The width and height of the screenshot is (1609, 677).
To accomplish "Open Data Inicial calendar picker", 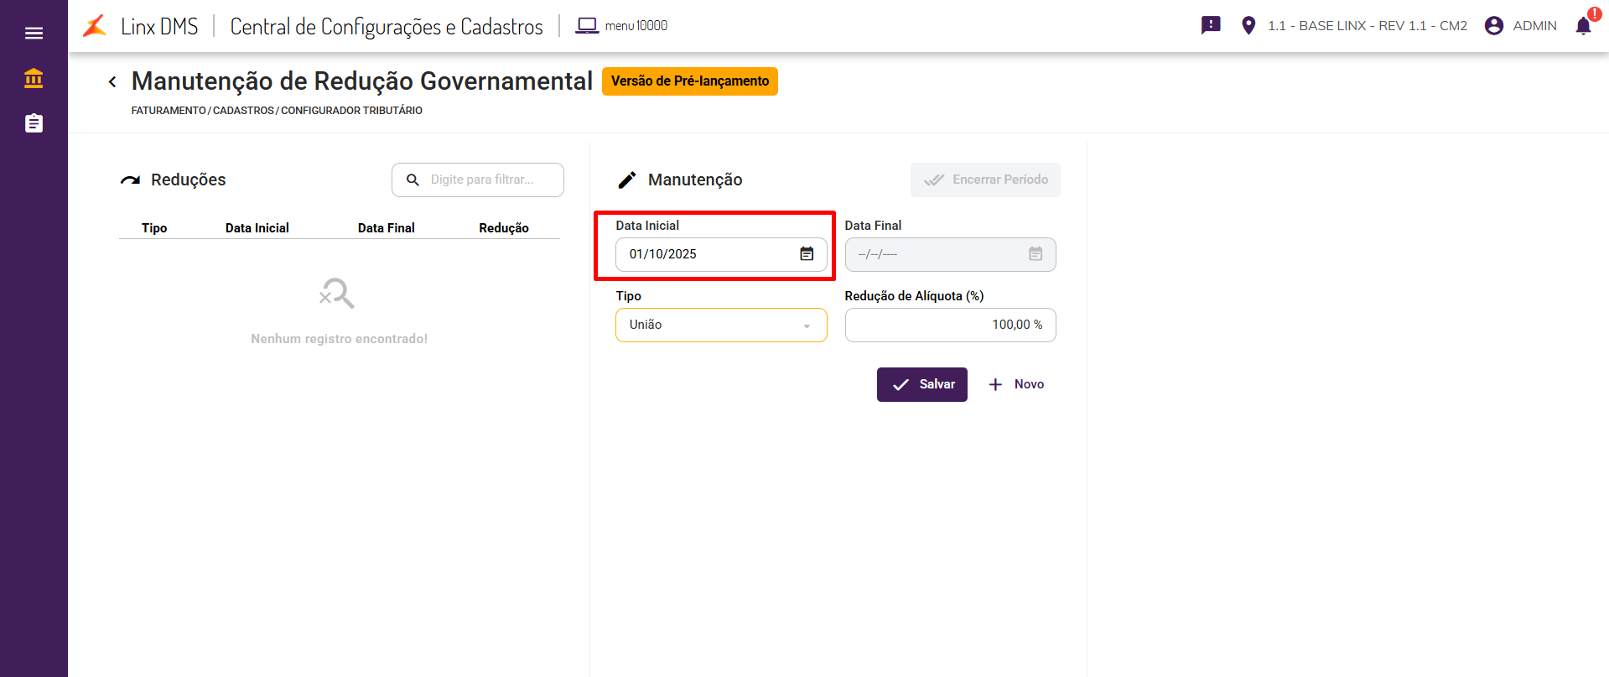I will pyautogui.click(x=807, y=254).
